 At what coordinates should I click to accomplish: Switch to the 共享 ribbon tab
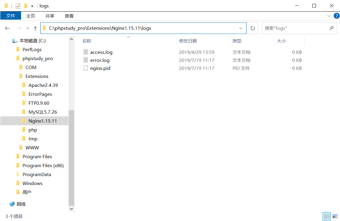tap(50, 16)
